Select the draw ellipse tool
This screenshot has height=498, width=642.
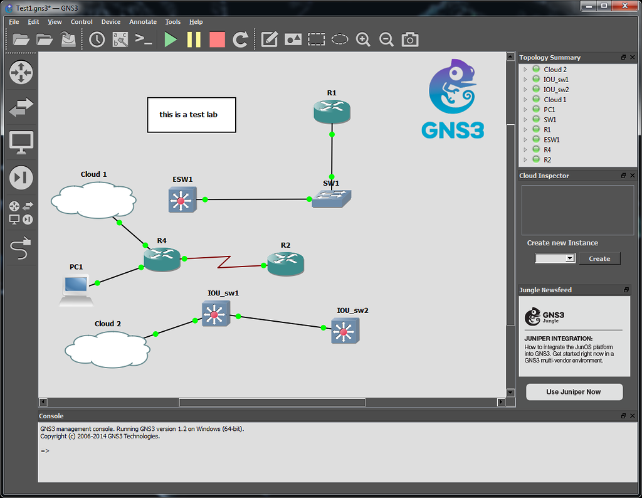coord(340,40)
